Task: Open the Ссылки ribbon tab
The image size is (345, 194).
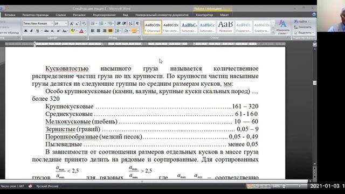Action: (61, 15)
